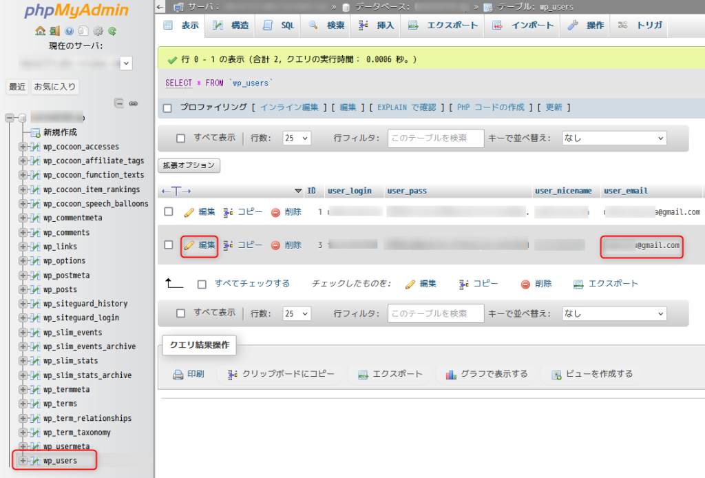705x478 pixels.
Task: Click the logout door icon
Action: (x=54, y=31)
